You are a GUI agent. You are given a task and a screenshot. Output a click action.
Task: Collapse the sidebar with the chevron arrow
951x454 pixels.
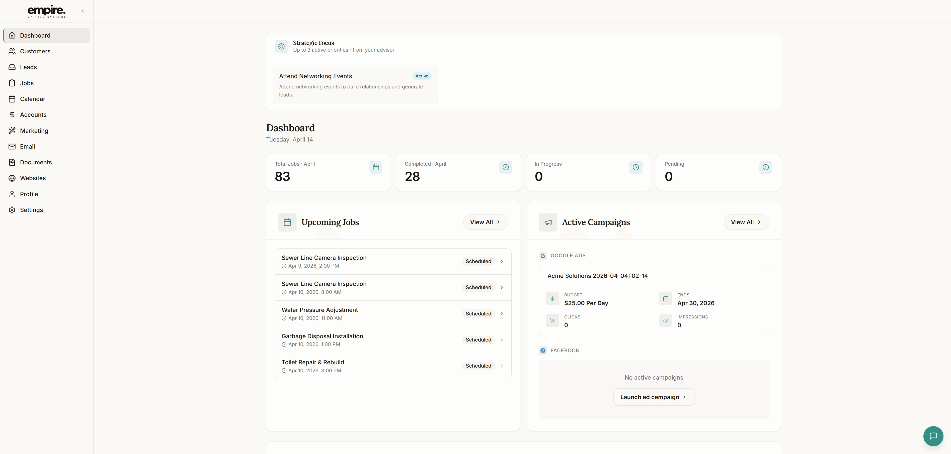82,11
